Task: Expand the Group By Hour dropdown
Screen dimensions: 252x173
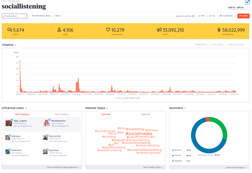Action: click(x=238, y=45)
